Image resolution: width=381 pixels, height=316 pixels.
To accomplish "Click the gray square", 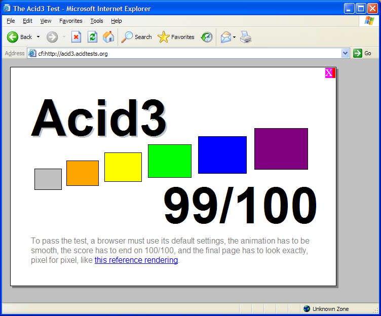I will [48, 179].
